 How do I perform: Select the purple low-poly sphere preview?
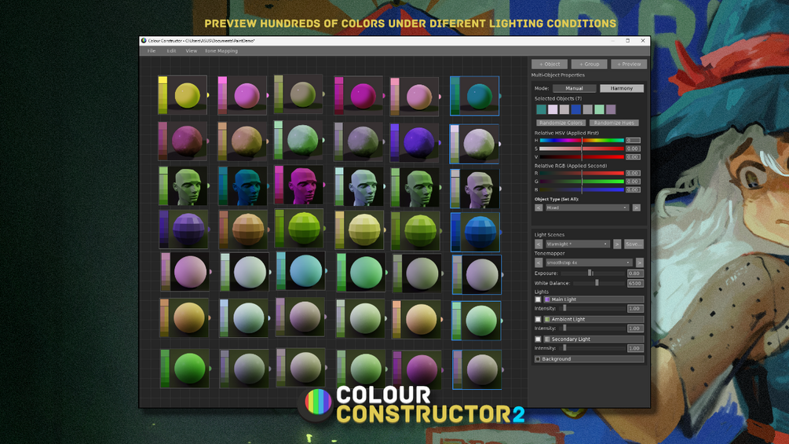pyautogui.click(x=188, y=229)
